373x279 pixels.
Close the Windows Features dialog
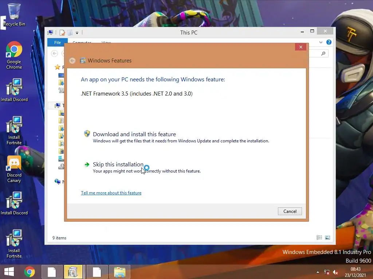click(x=301, y=47)
